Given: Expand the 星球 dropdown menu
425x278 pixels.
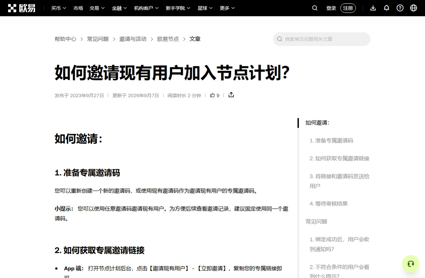Looking at the screenshot, I should 205,8.
